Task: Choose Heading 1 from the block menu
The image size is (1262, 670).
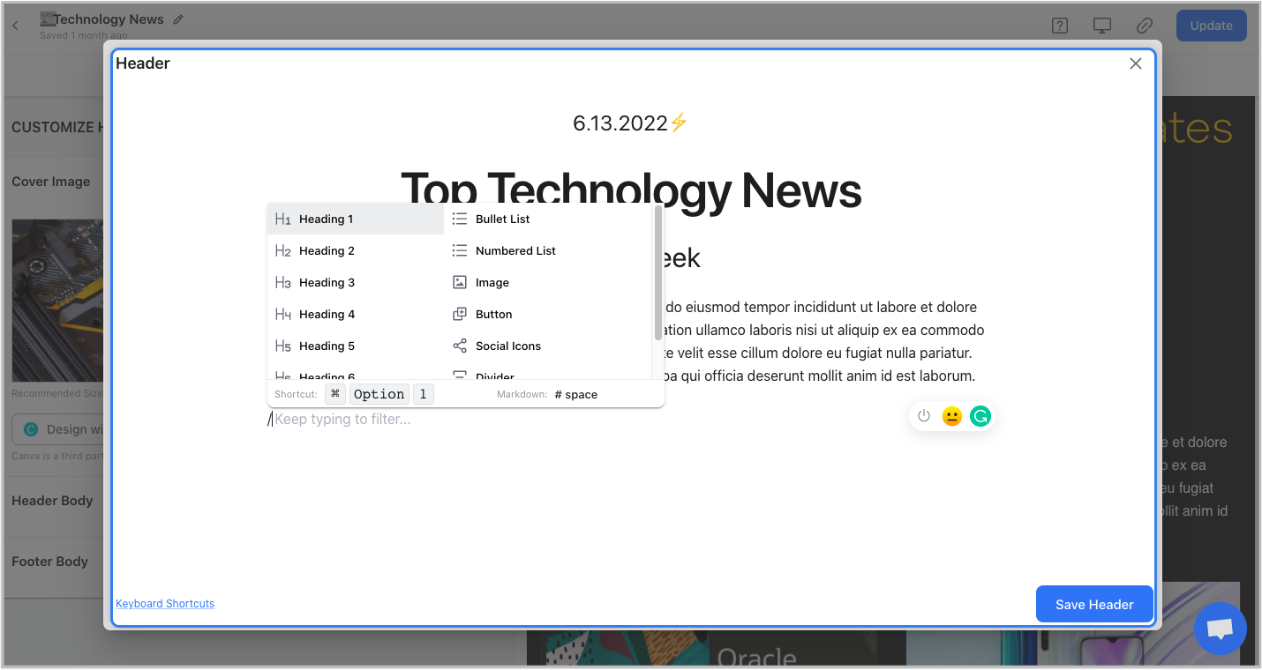Action: [x=355, y=219]
